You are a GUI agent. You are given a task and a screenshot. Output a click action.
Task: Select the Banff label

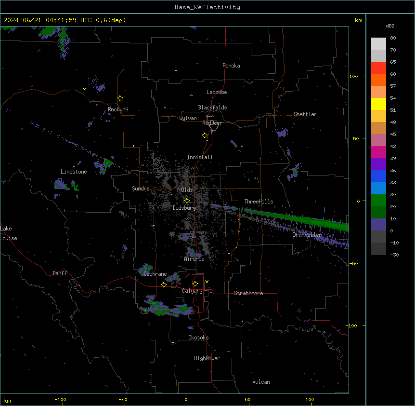pos(60,273)
